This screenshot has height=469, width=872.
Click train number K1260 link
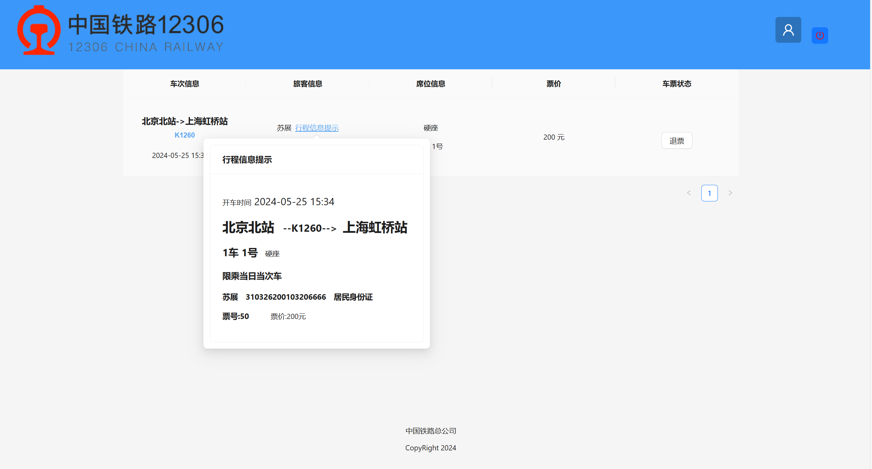click(185, 135)
